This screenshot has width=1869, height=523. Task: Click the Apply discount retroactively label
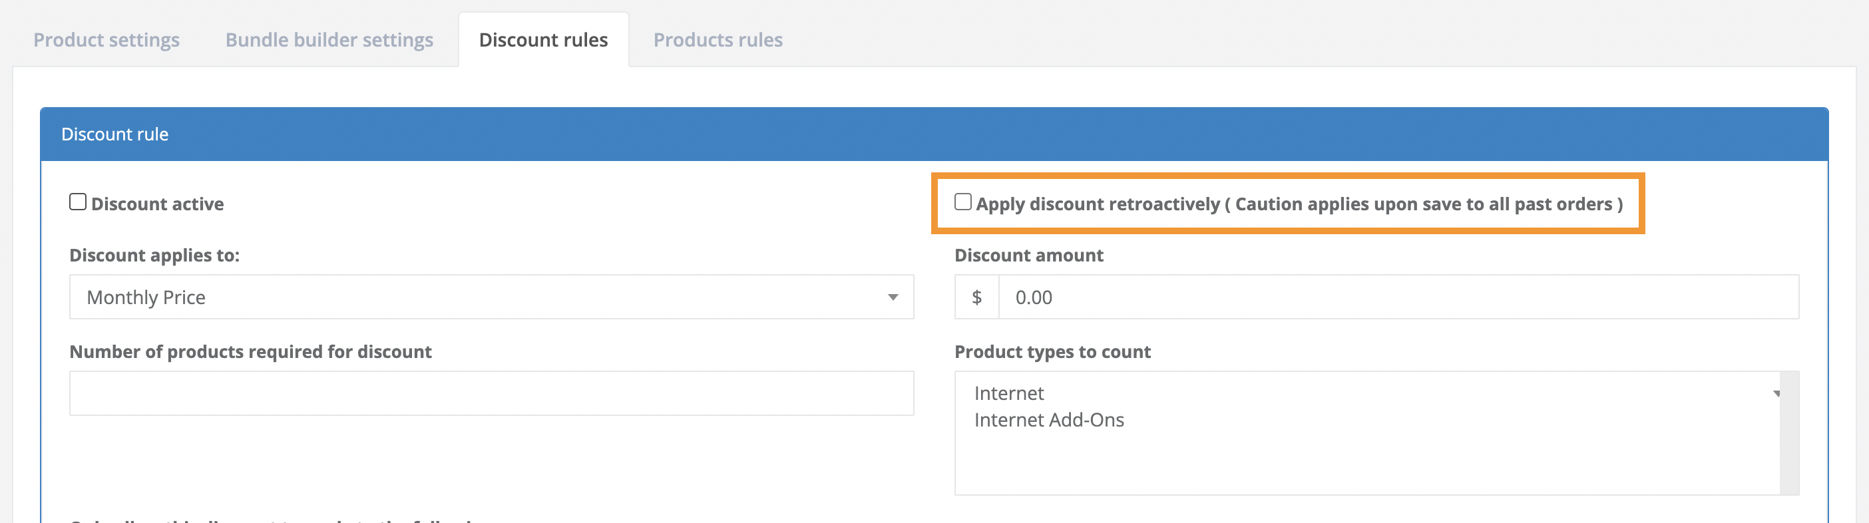[1297, 204]
